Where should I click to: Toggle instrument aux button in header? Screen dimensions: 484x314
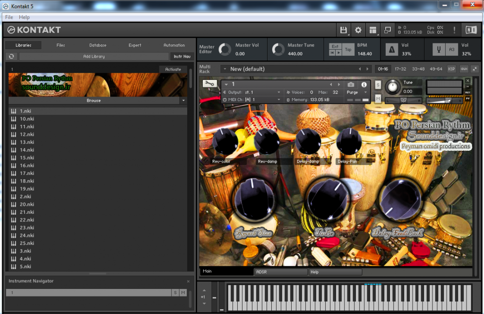(x=467, y=92)
